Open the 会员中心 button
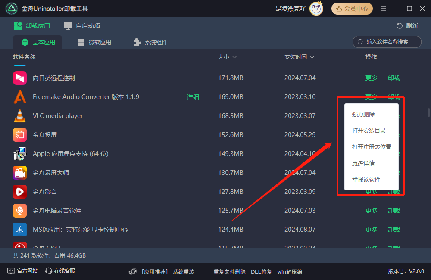This screenshot has height=280, width=431. coord(352,8)
